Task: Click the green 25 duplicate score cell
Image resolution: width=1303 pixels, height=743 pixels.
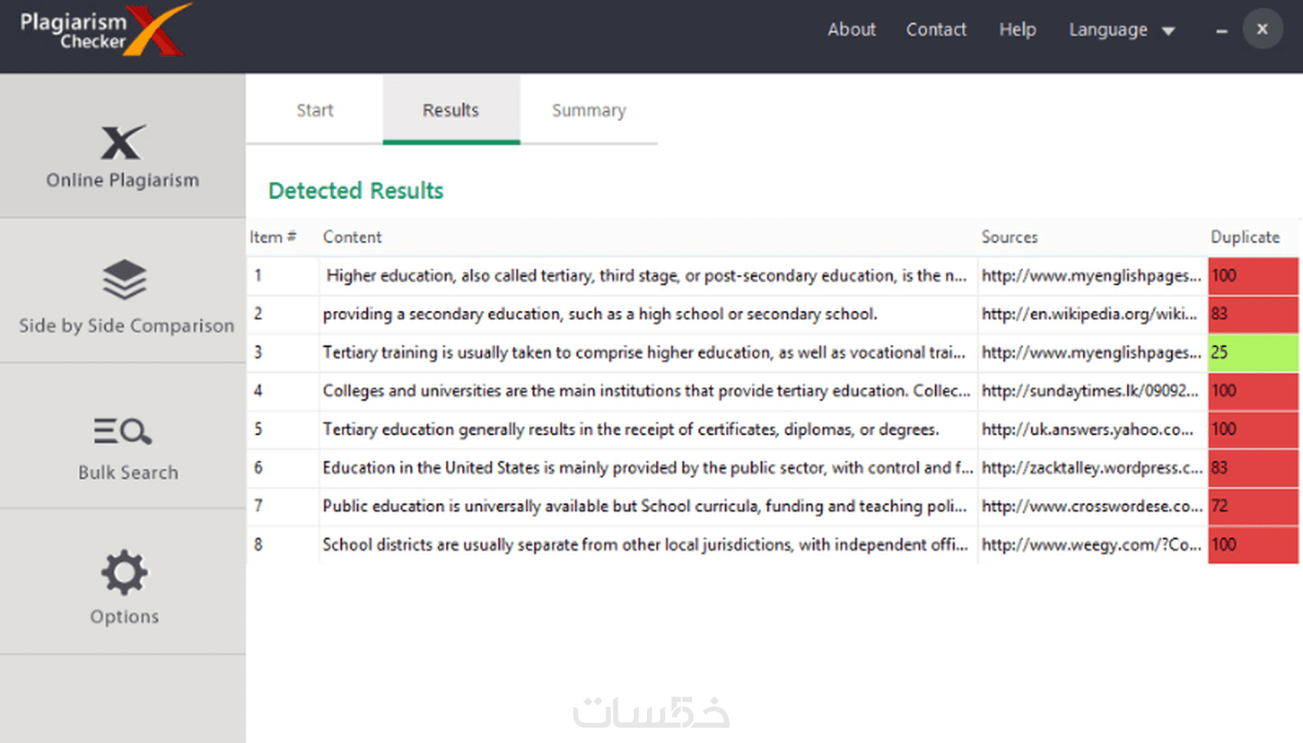Action: [1253, 352]
